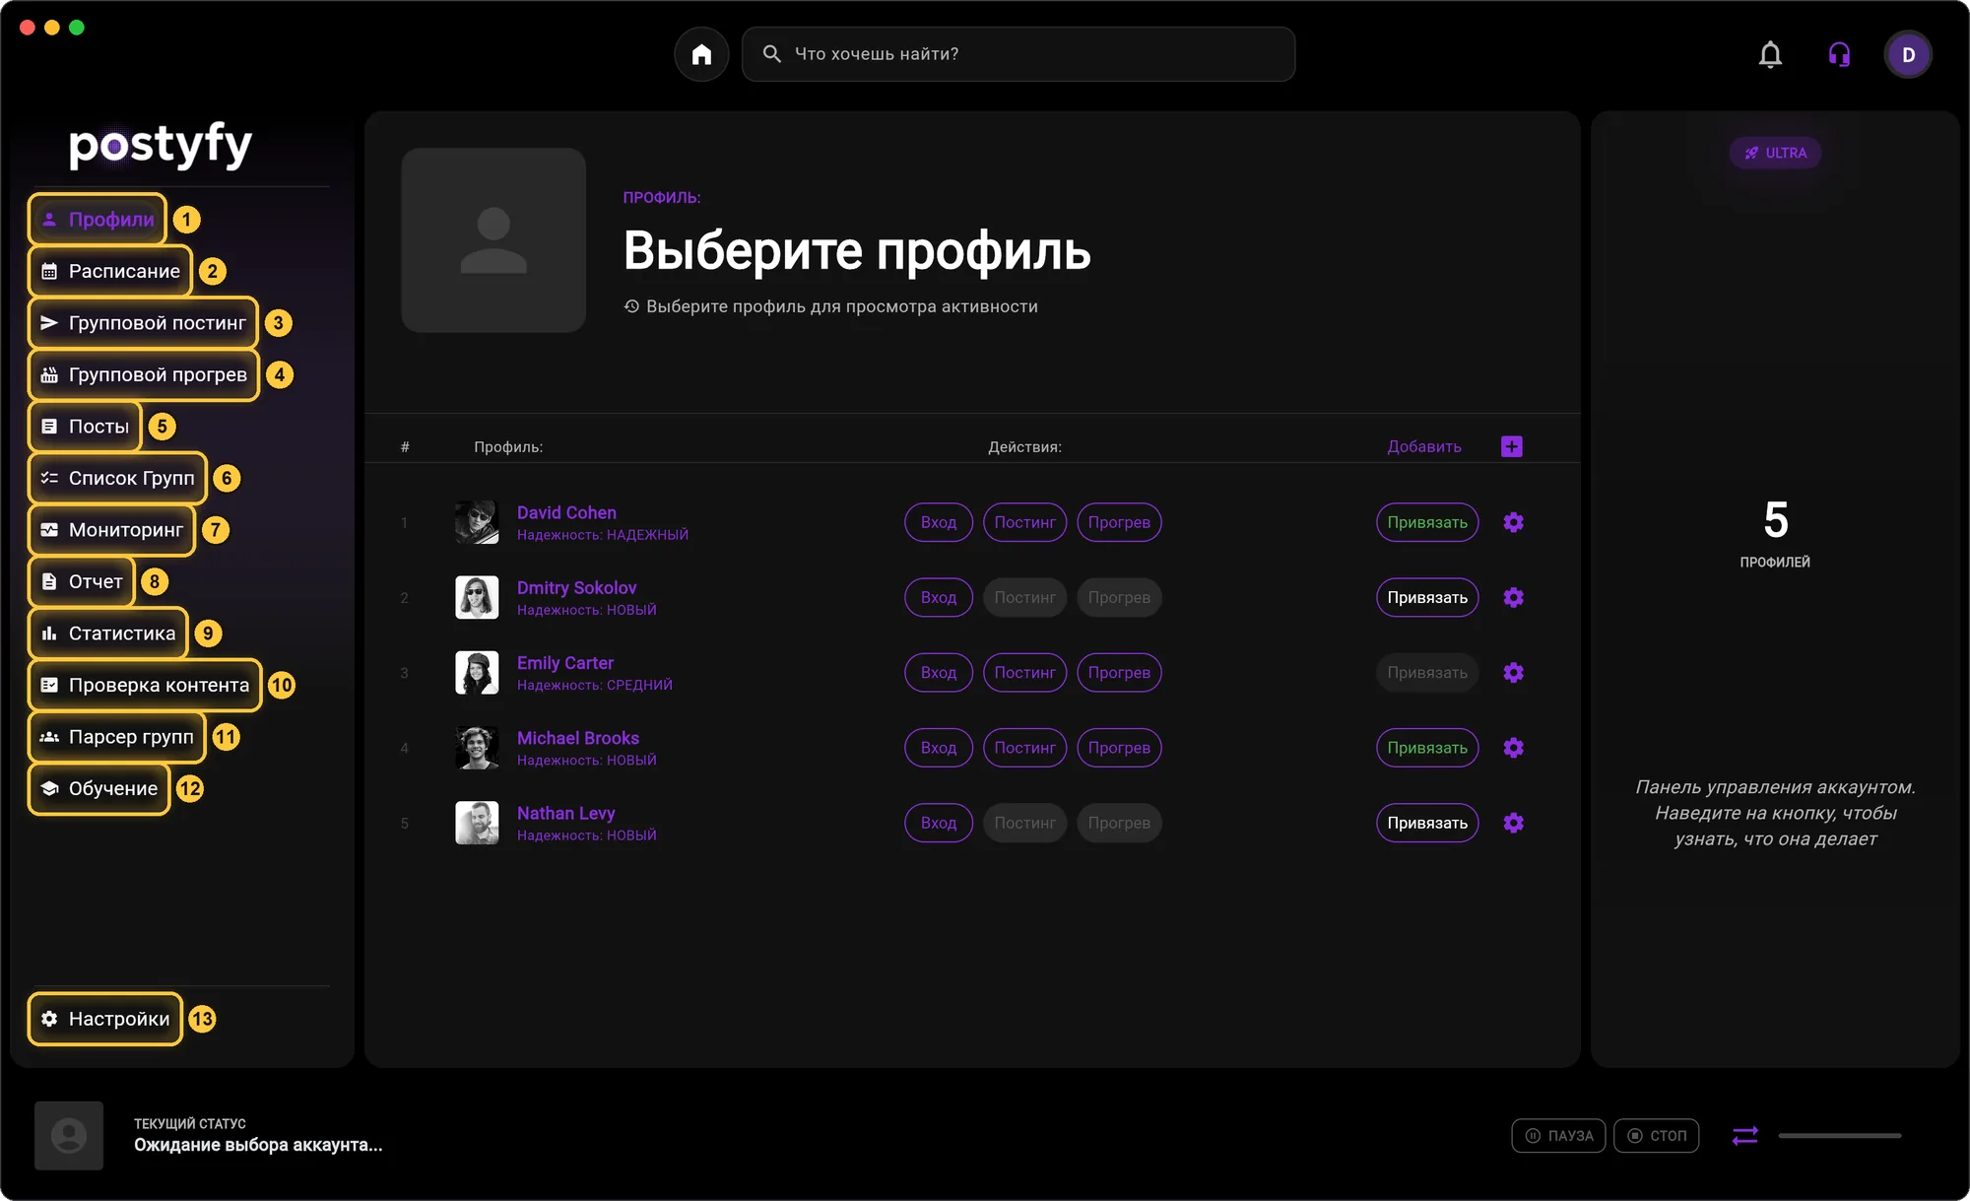1970x1201 pixels.
Task: Click the status bar account avatar
Action: [x=69, y=1136]
